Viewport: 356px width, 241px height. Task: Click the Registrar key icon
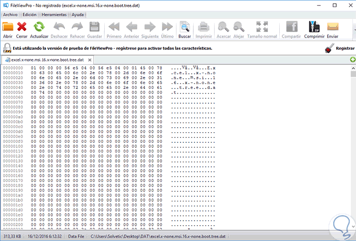(x=329, y=48)
